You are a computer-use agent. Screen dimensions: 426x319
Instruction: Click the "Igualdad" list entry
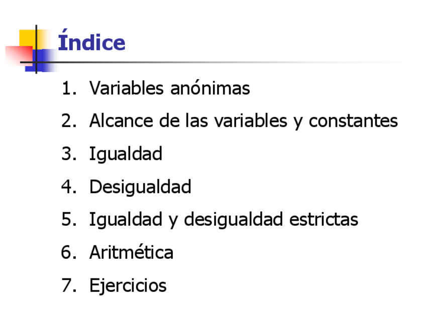pos(126,153)
